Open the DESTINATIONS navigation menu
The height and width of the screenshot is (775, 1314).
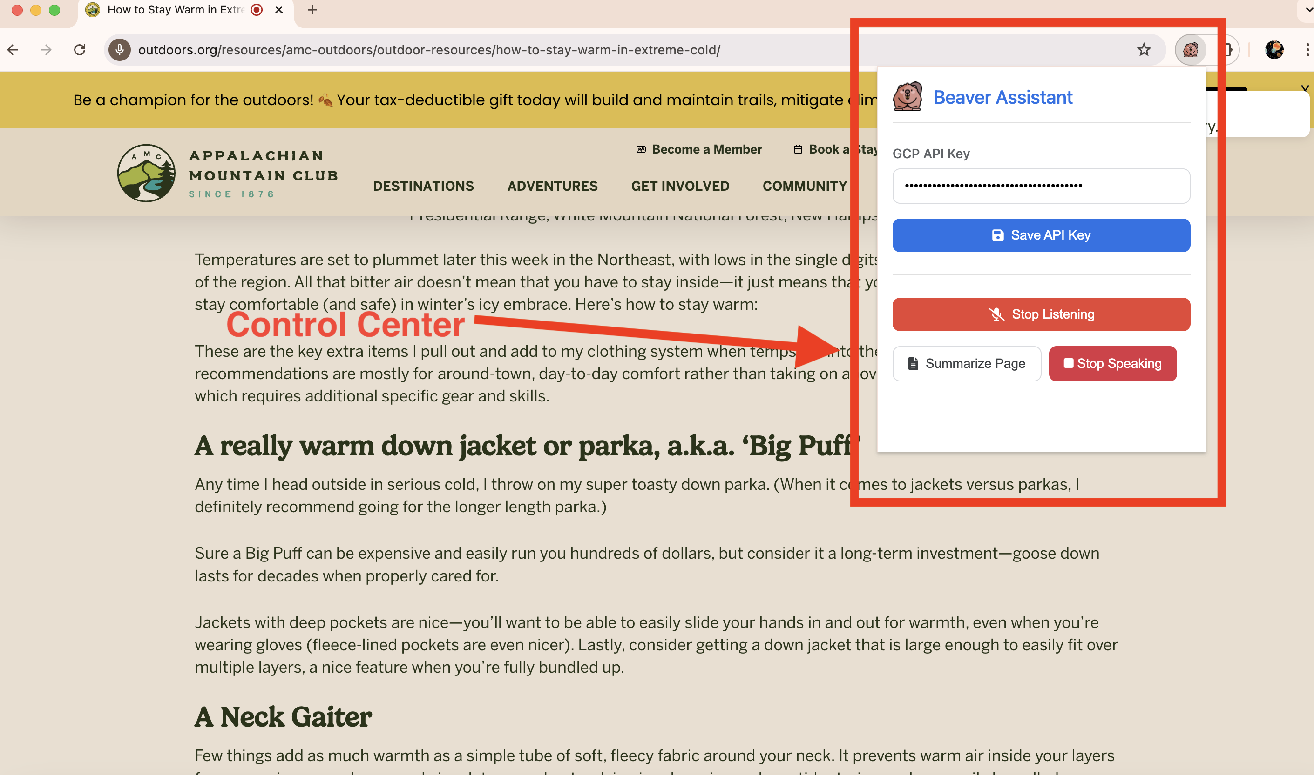423,186
